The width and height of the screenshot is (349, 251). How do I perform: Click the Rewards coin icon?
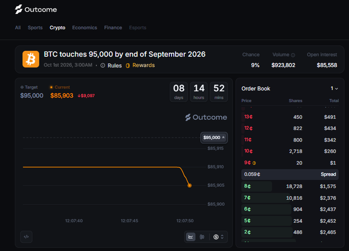(128, 66)
